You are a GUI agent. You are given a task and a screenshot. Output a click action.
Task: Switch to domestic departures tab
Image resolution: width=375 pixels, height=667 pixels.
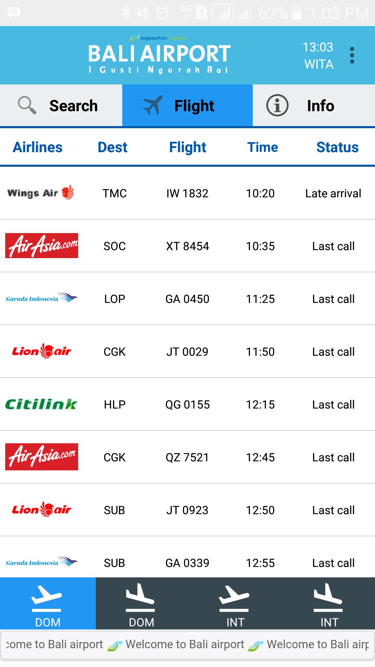click(48, 604)
